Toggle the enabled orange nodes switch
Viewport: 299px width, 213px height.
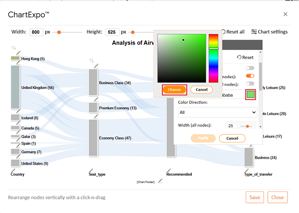point(250,76)
